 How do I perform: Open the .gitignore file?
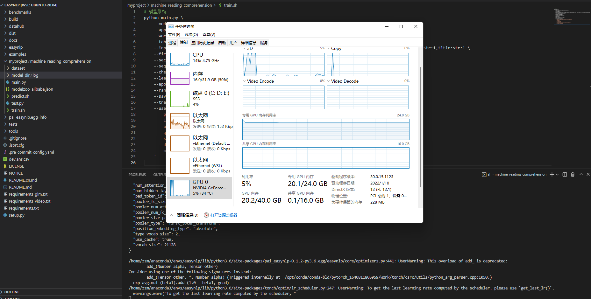pos(61,138)
